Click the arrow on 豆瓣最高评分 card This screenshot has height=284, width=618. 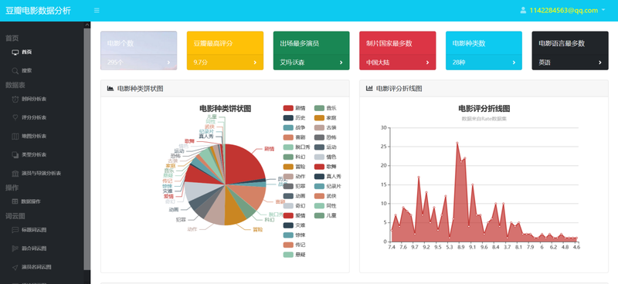click(x=255, y=63)
